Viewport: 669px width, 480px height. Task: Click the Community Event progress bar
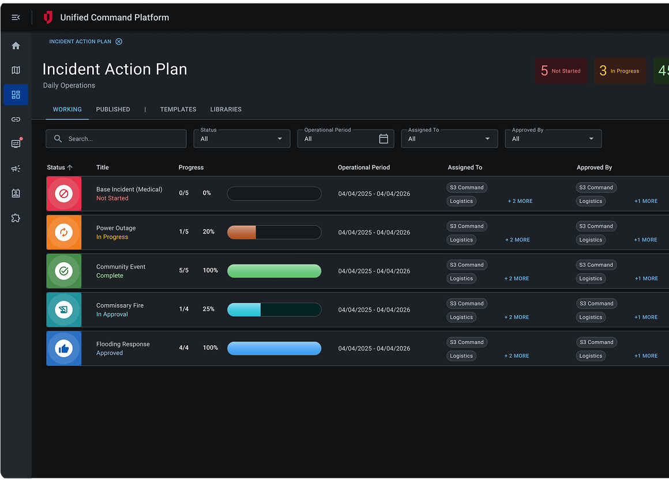(x=274, y=271)
